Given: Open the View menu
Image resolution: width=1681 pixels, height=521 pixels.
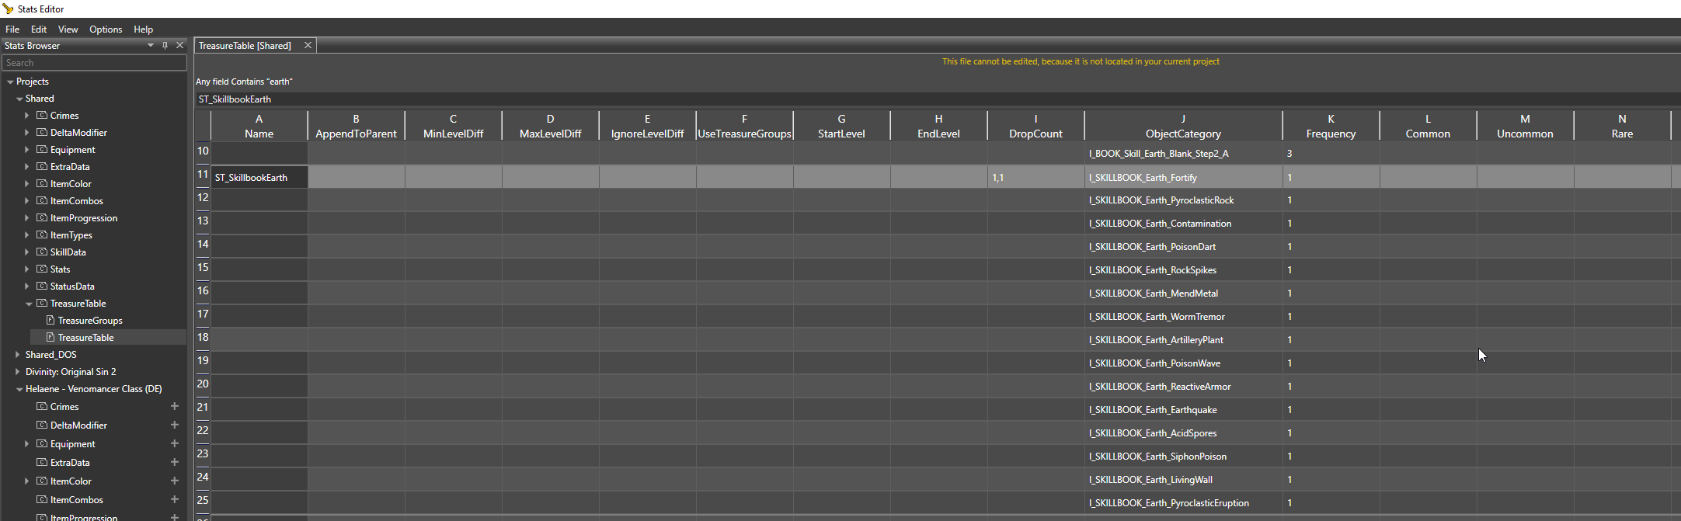Looking at the screenshot, I should coord(68,30).
